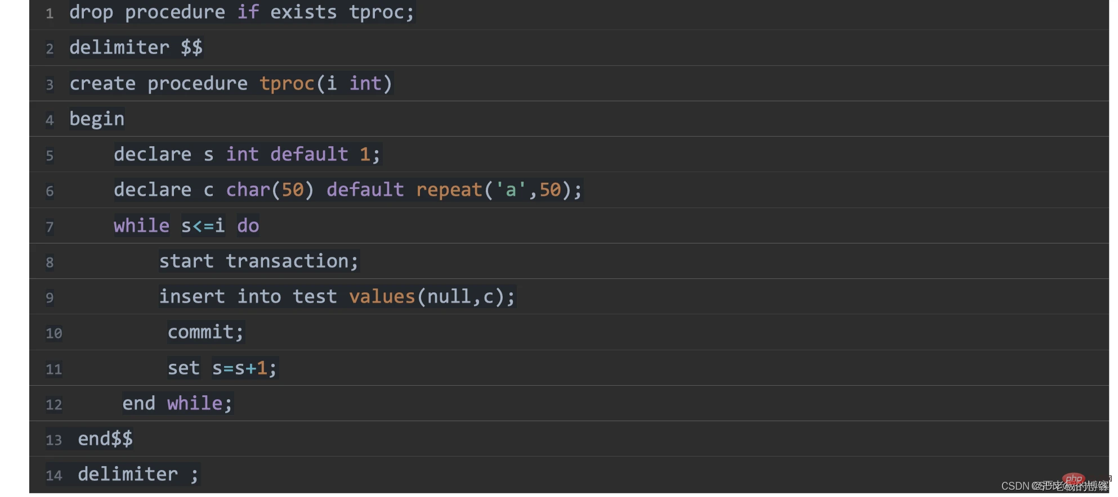Click the 'repeat' function call on line 6

449,190
